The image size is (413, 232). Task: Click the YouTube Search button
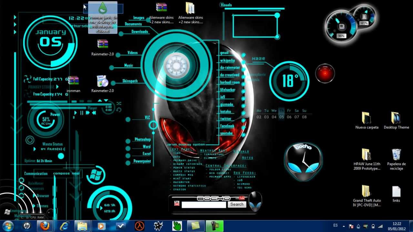pyautogui.click(x=237, y=204)
